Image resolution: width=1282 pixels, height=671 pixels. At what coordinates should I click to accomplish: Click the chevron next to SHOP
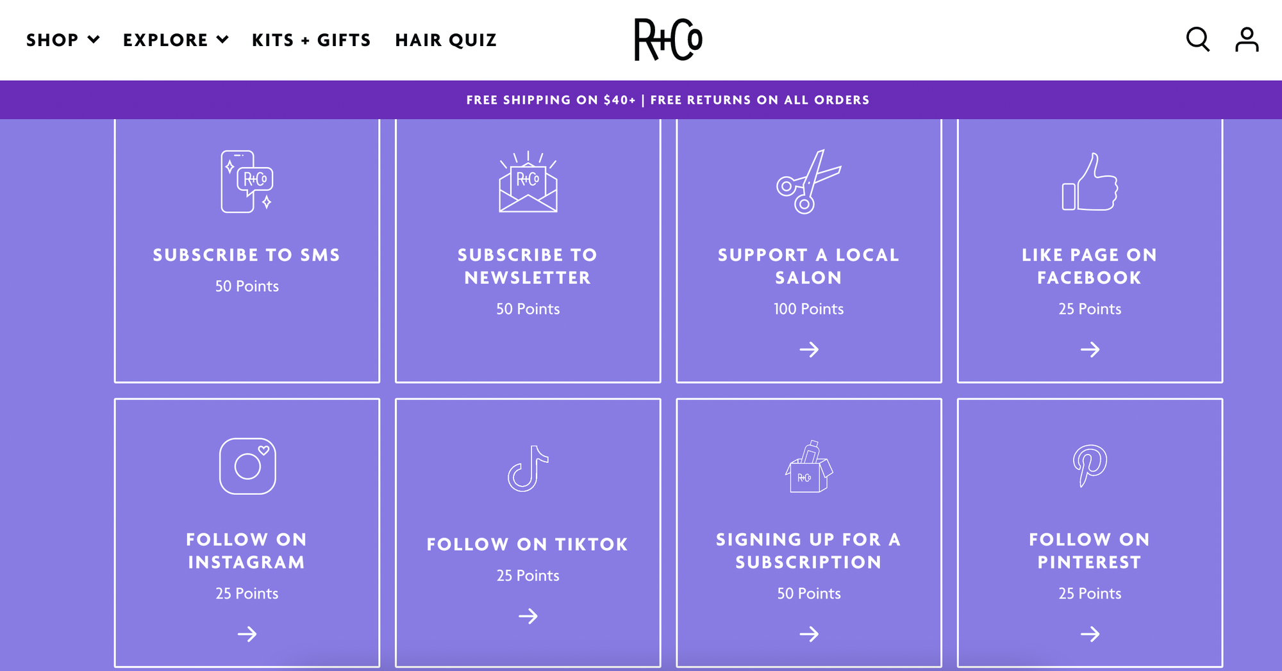94,40
